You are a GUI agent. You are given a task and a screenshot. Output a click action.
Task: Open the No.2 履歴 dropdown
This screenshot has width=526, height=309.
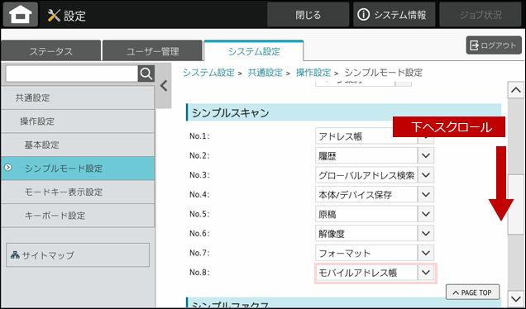375,155
